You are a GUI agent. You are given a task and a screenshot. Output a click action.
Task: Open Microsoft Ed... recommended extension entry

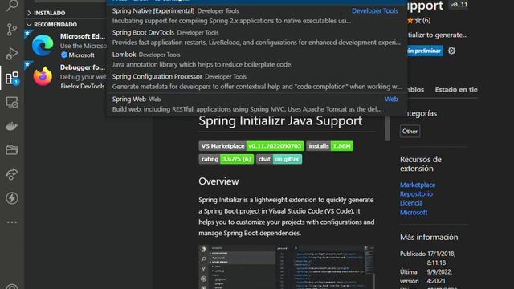tap(66, 45)
